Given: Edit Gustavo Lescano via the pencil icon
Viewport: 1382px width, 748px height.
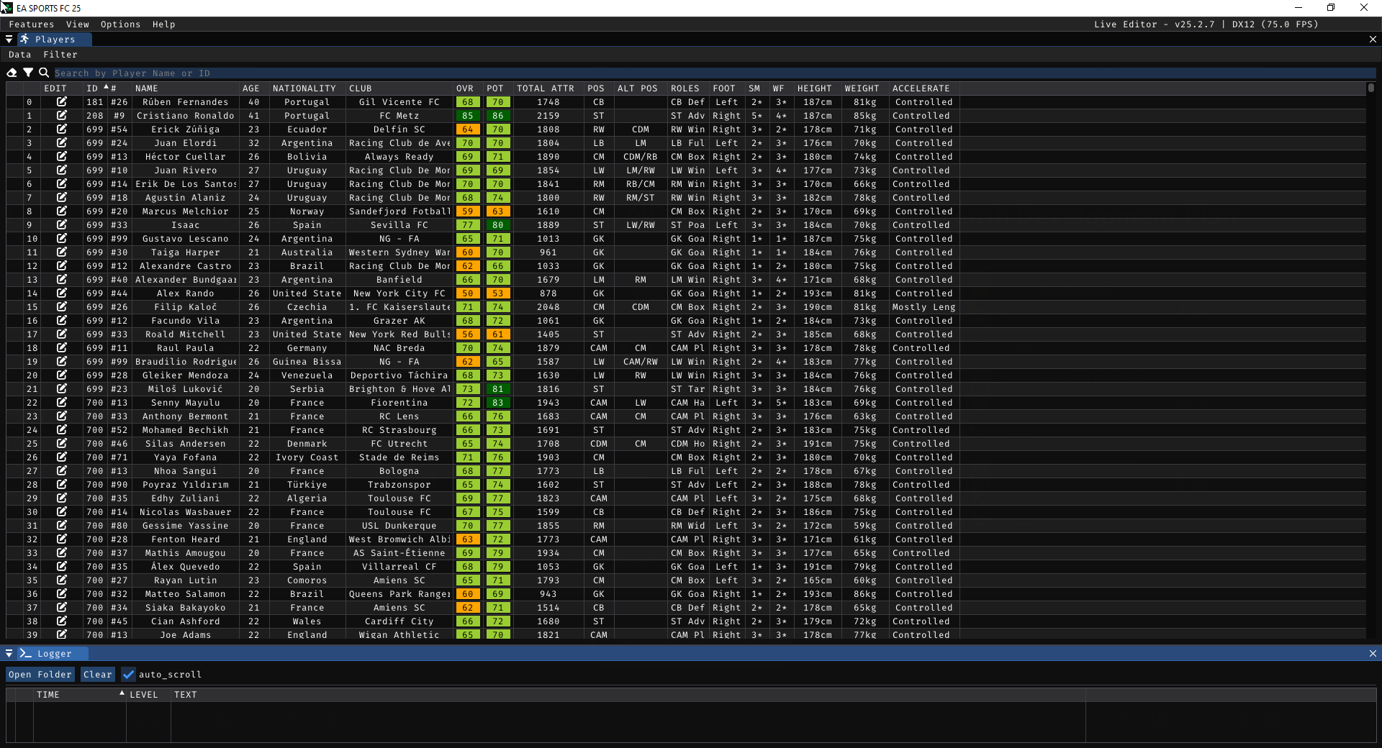Looking at the screenshot, I should click(62, 239).
